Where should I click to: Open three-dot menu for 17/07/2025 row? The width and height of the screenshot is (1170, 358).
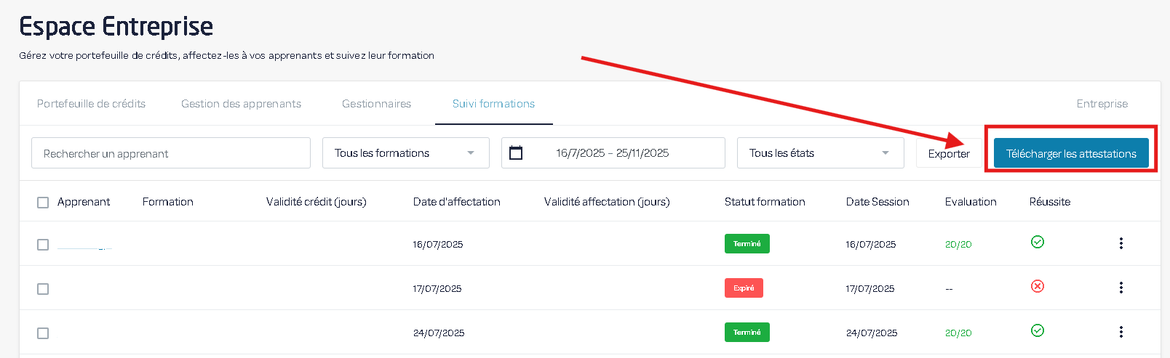tap(1121, 288)
